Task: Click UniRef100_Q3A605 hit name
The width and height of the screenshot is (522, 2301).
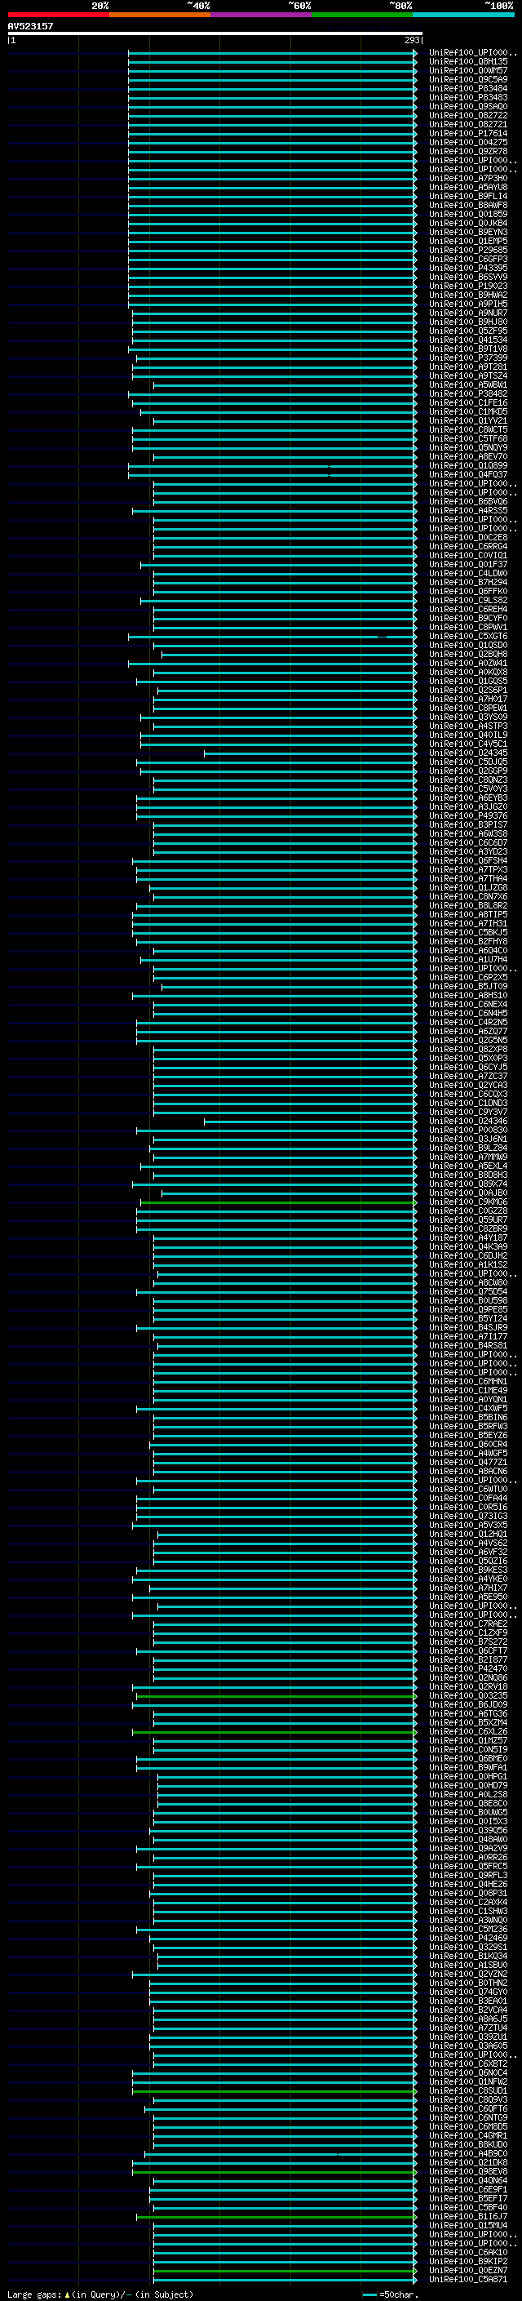Action: pyautogui.click(x=467, y=2046)
